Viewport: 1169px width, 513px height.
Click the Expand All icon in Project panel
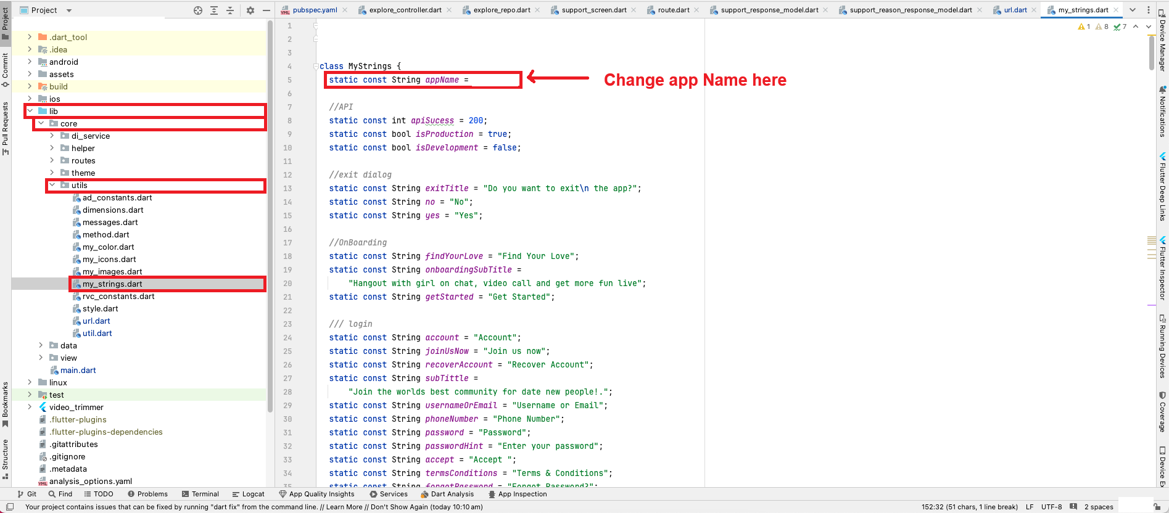pos(214,10)
